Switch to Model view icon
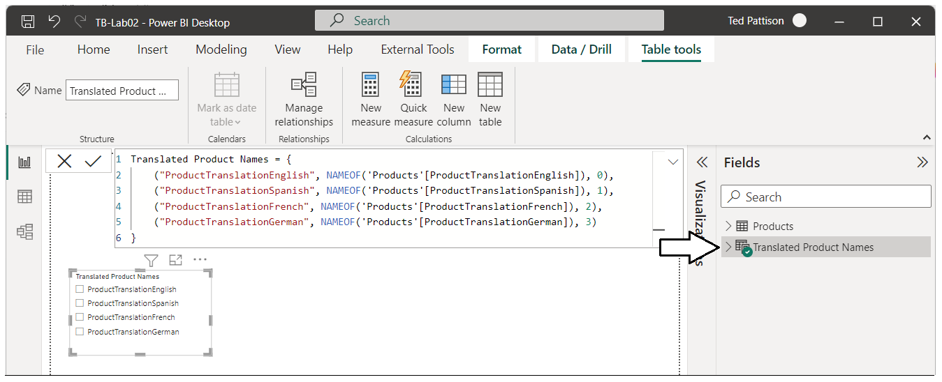 pyautogui.click(x=24, y=232)
